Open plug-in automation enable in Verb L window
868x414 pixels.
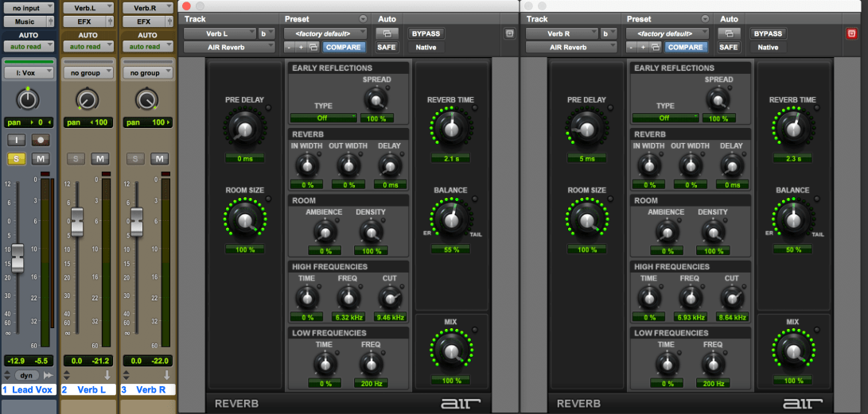click(387, 33)
